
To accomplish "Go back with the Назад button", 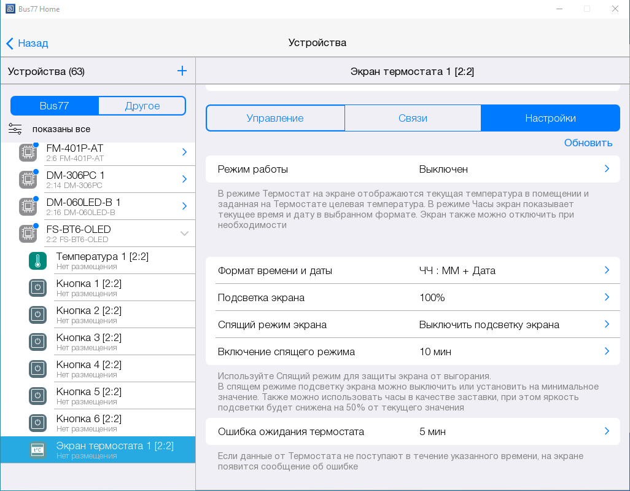I will click(x=27, y=43).
